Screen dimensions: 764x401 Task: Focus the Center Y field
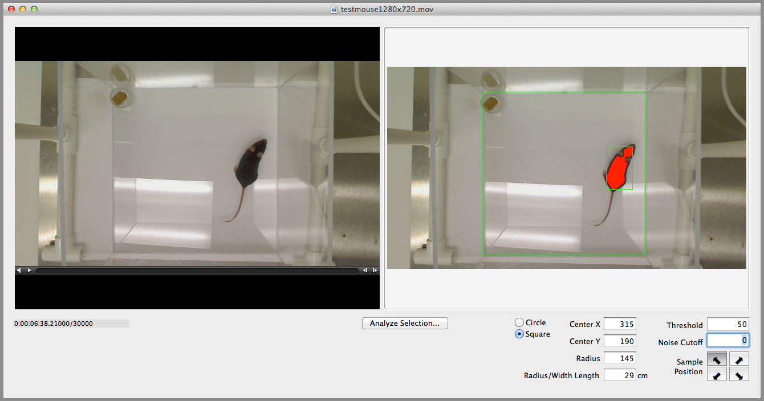point(620,341)
